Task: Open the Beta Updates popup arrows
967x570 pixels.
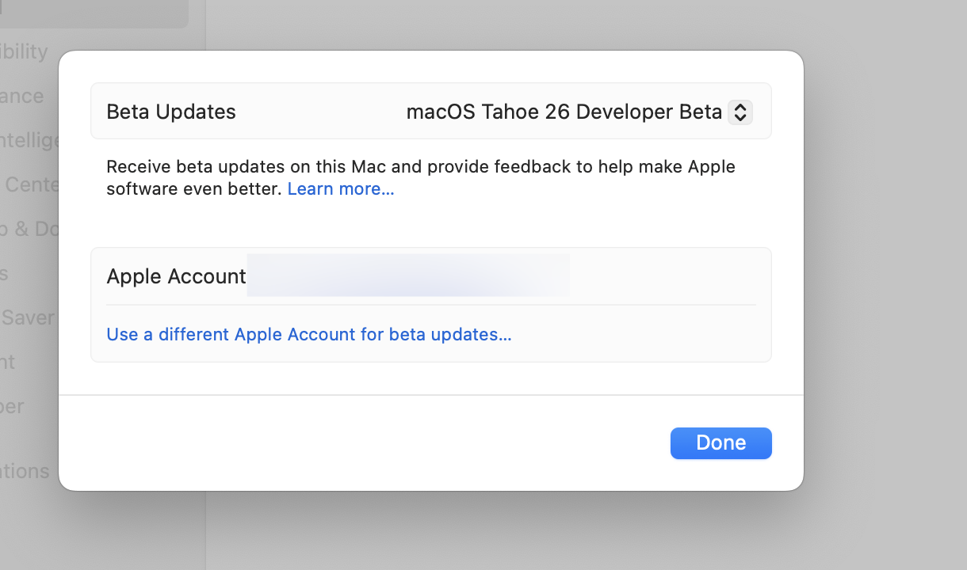Action: (x=740, y=112)
